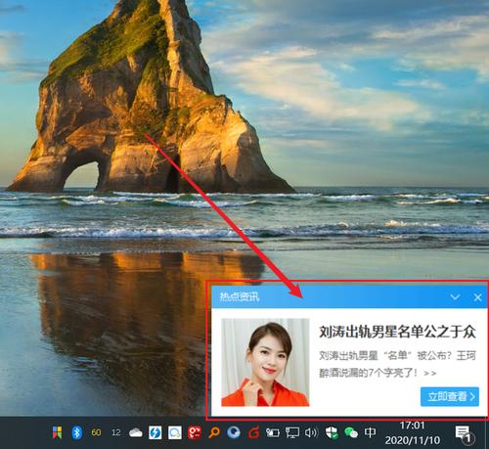Click the WeChat tray icon
Screen dimensions: 489x449
pyautogui.click(x=351, y=432)
